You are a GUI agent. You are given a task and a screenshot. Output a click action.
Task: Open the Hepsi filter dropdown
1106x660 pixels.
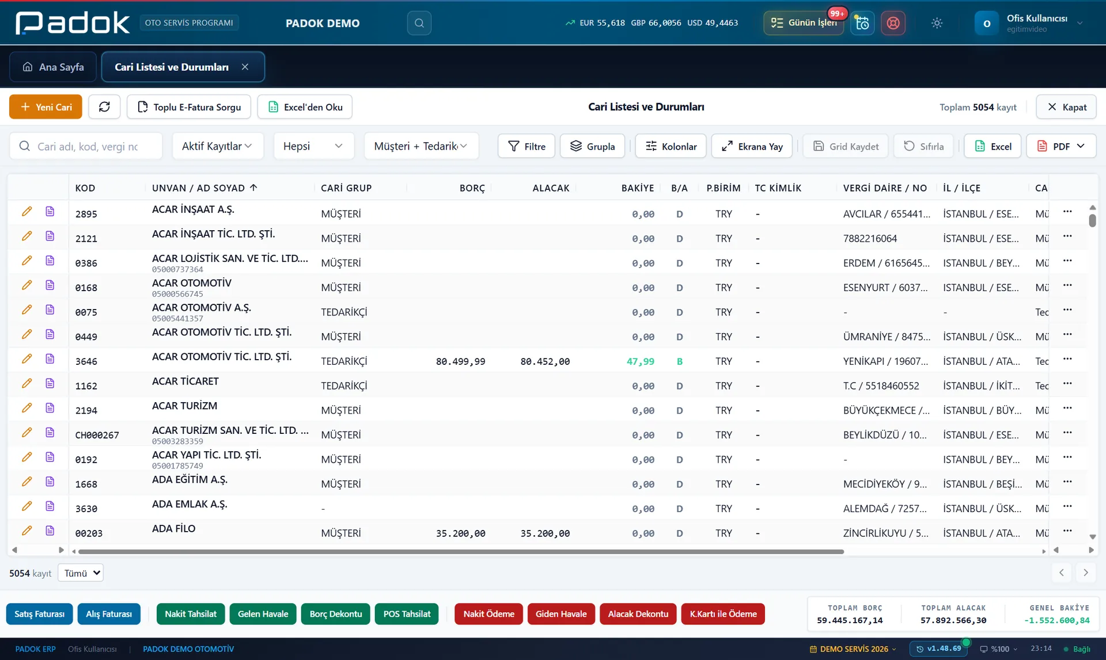point(313,146)
